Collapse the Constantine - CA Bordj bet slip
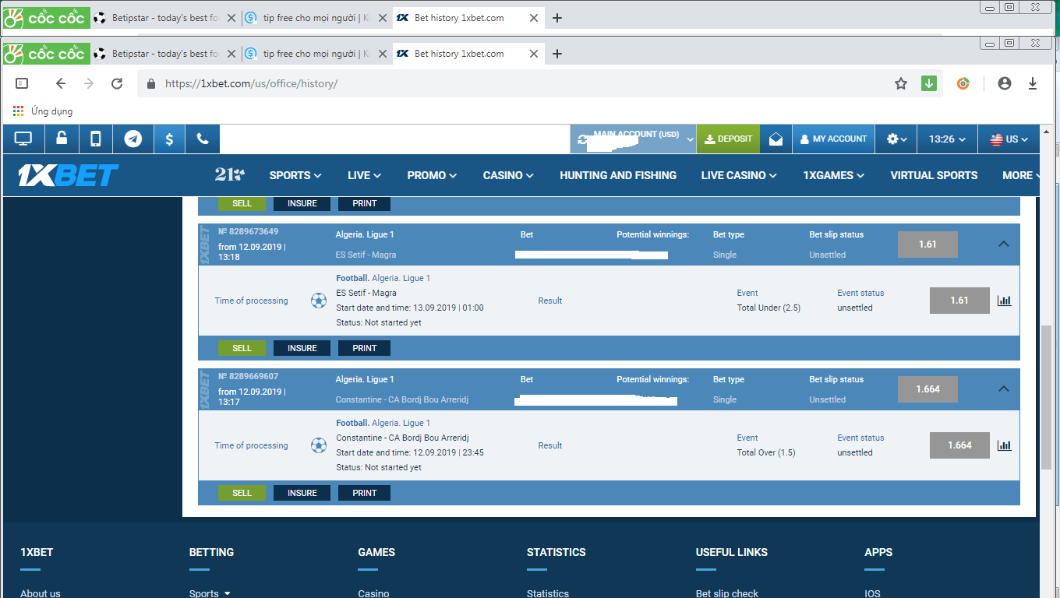The image size is (1060, 598). 1004,389
